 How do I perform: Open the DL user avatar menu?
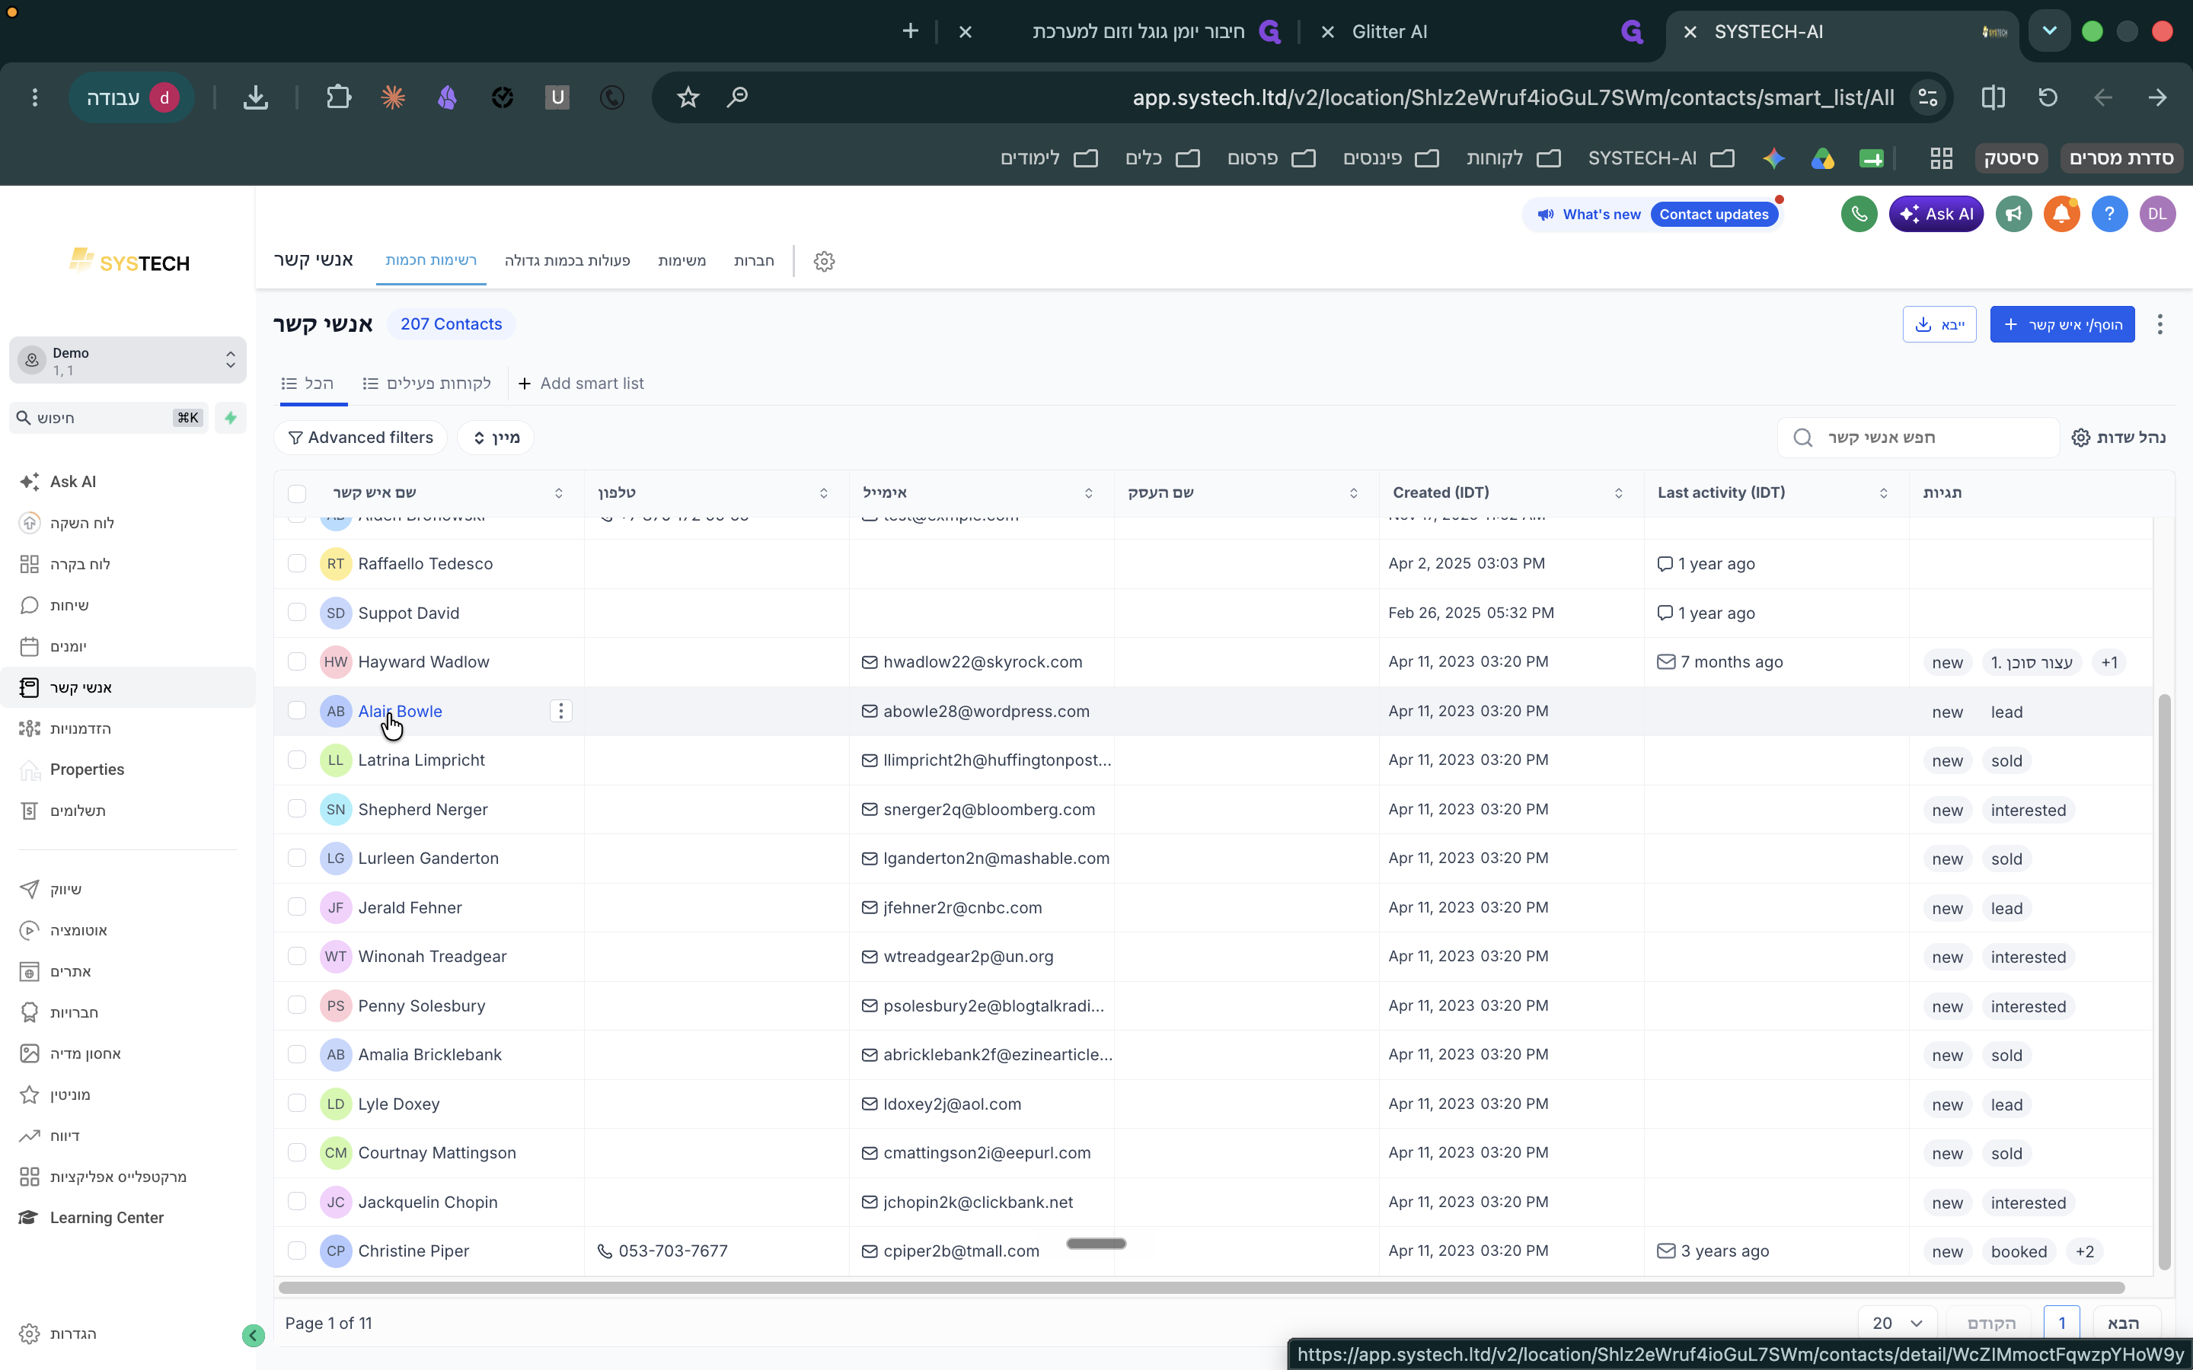coord(2158,214)
